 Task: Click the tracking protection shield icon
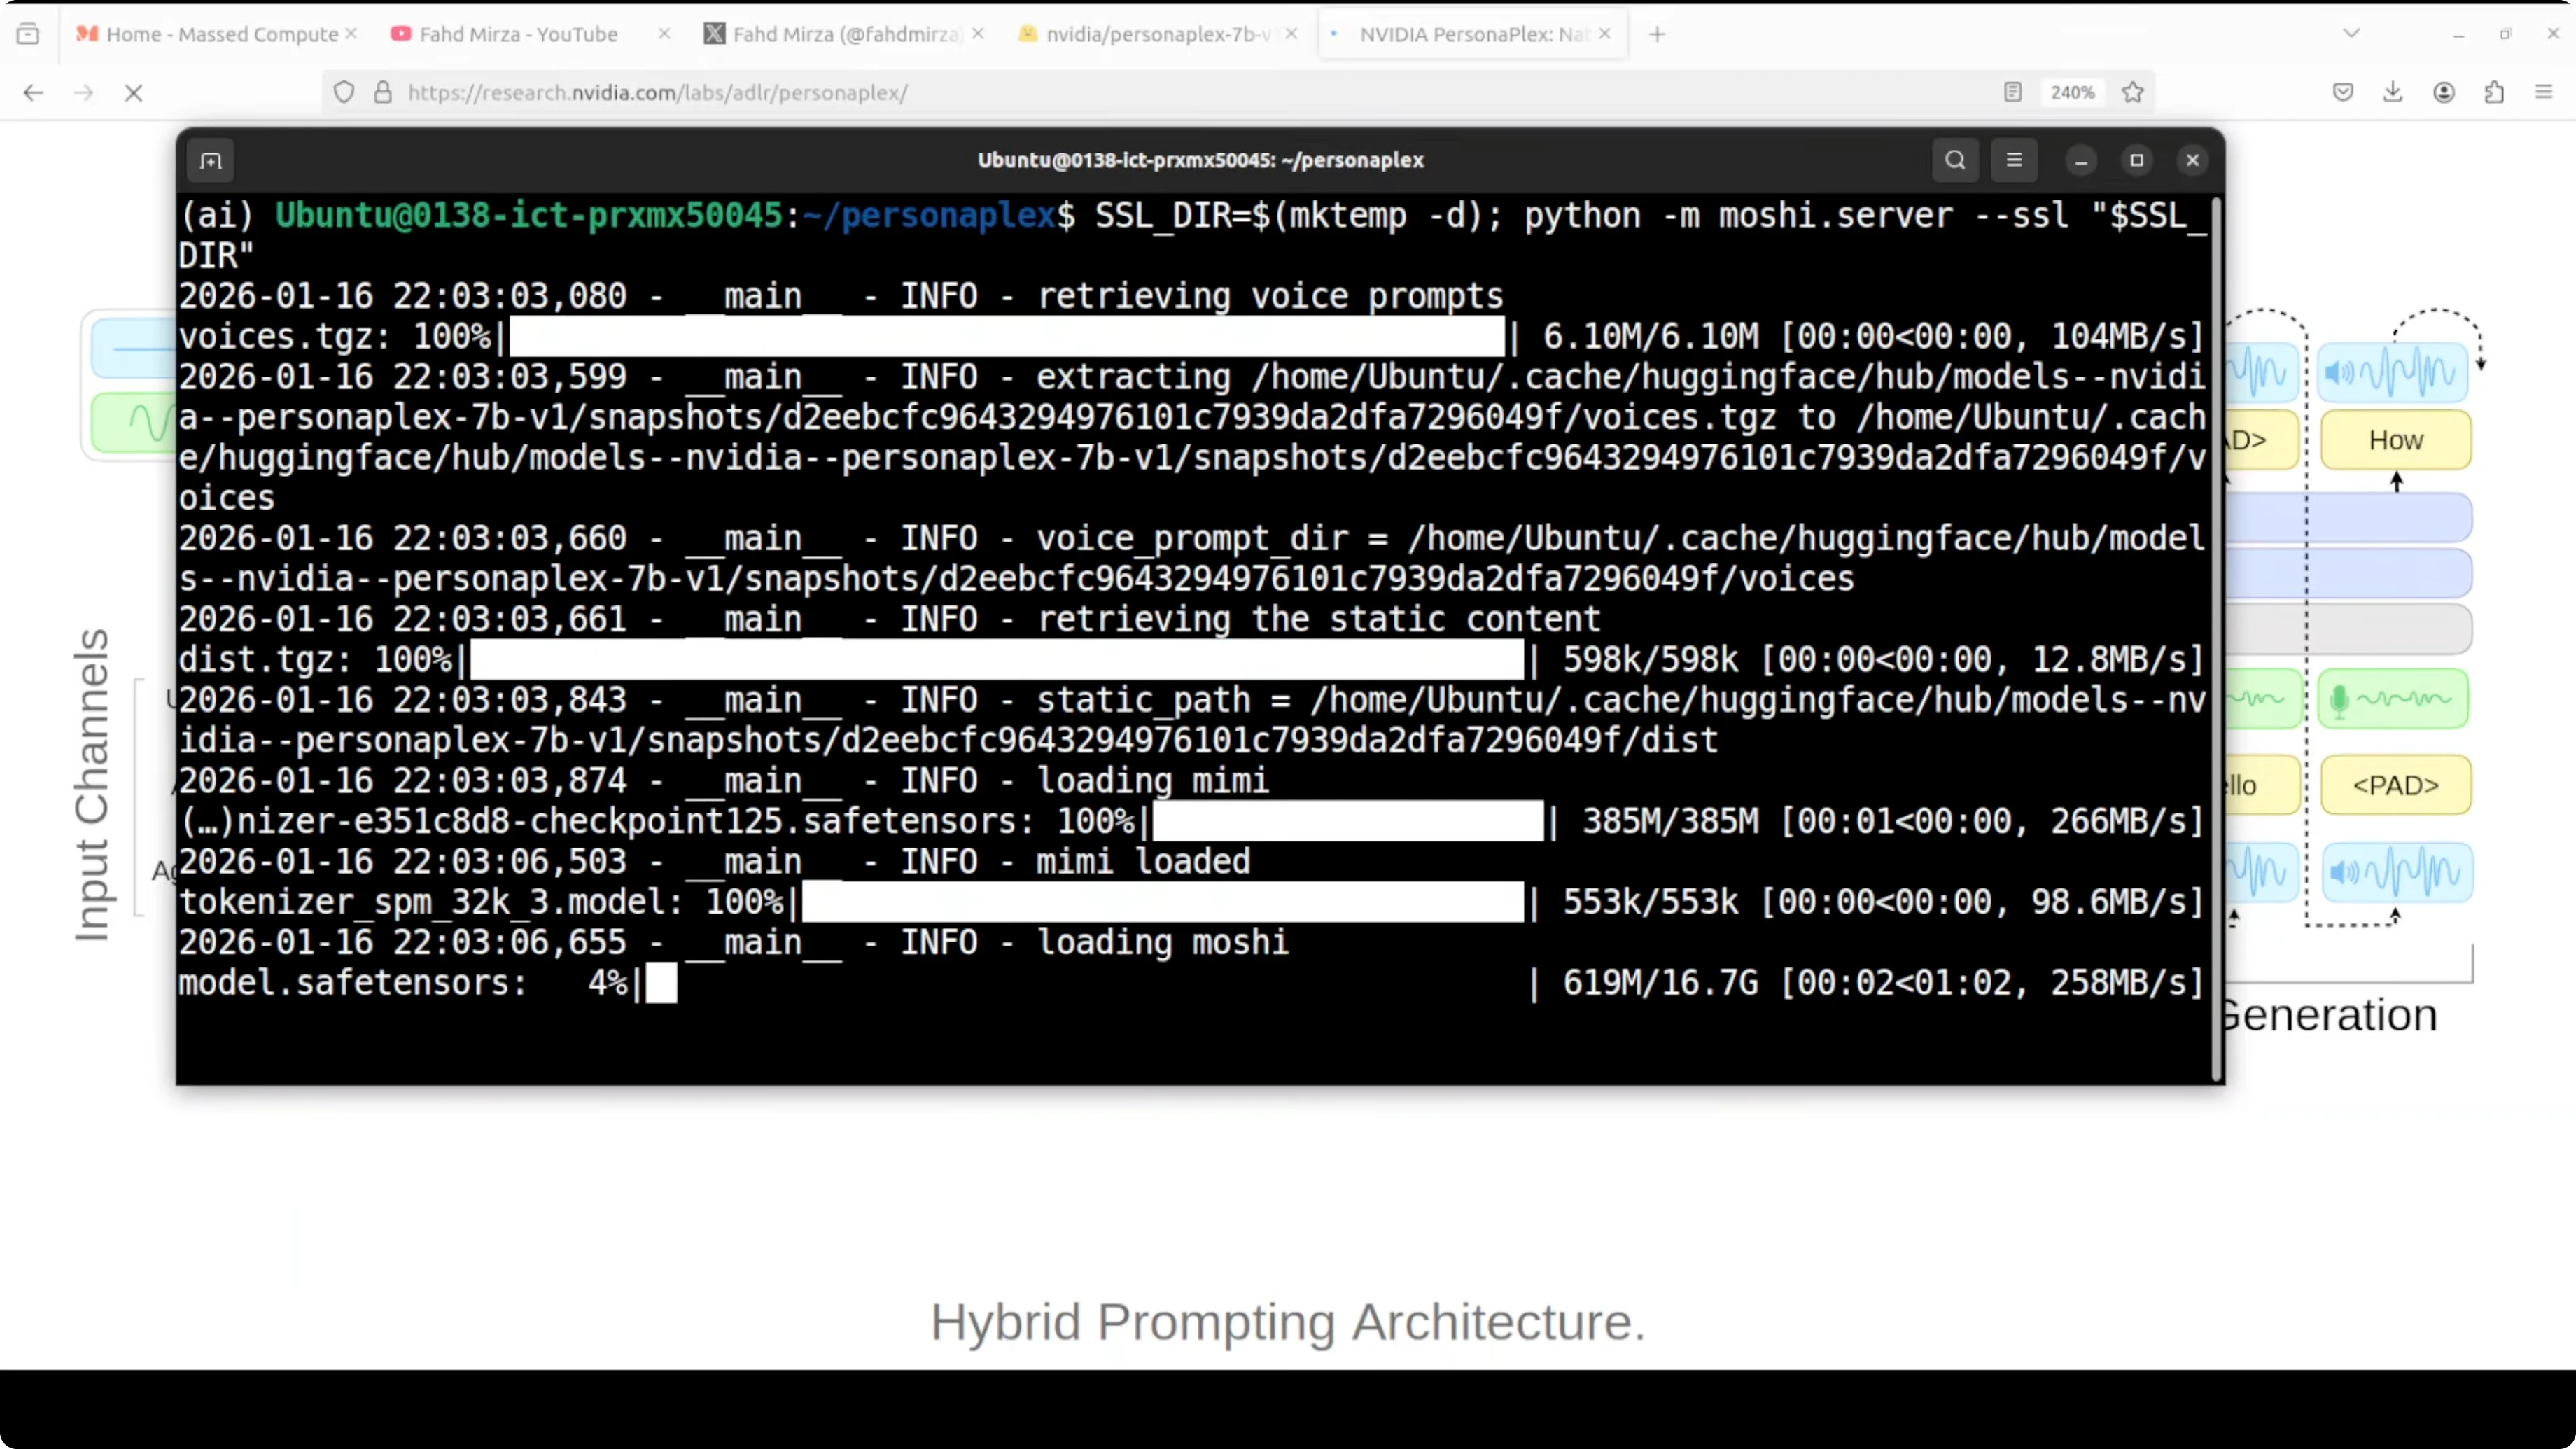point(344,93)
